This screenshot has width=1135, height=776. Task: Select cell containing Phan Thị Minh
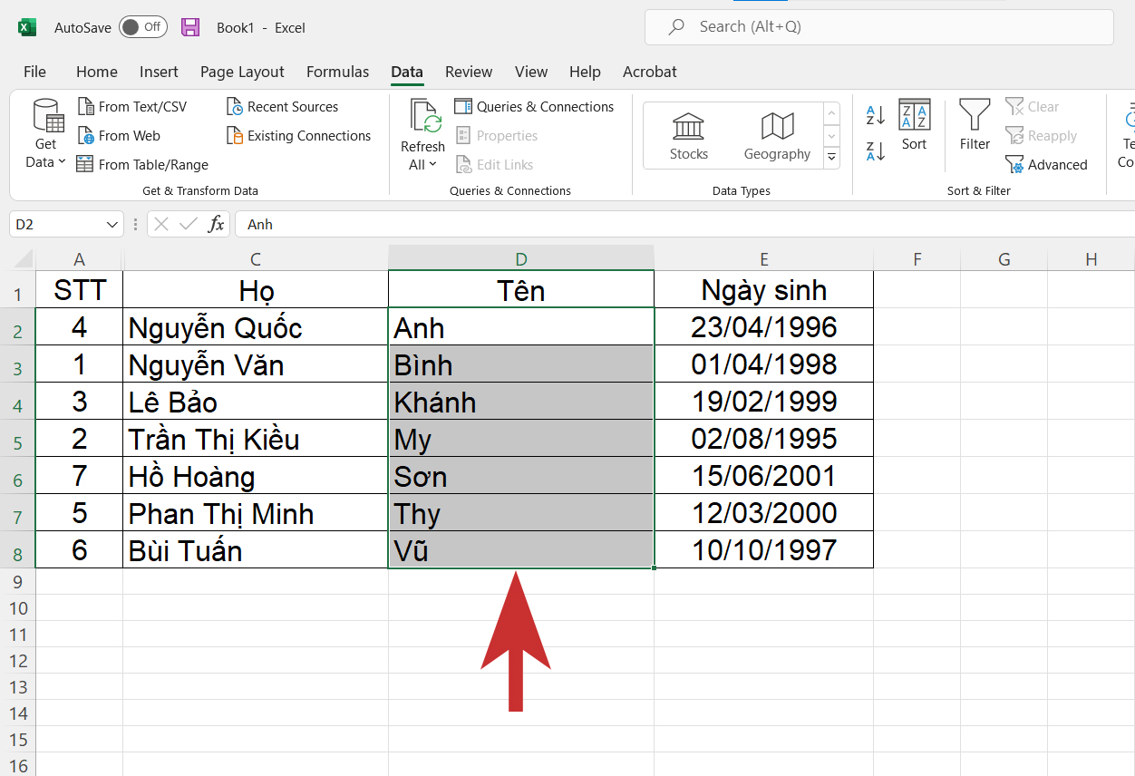[256, 513]
